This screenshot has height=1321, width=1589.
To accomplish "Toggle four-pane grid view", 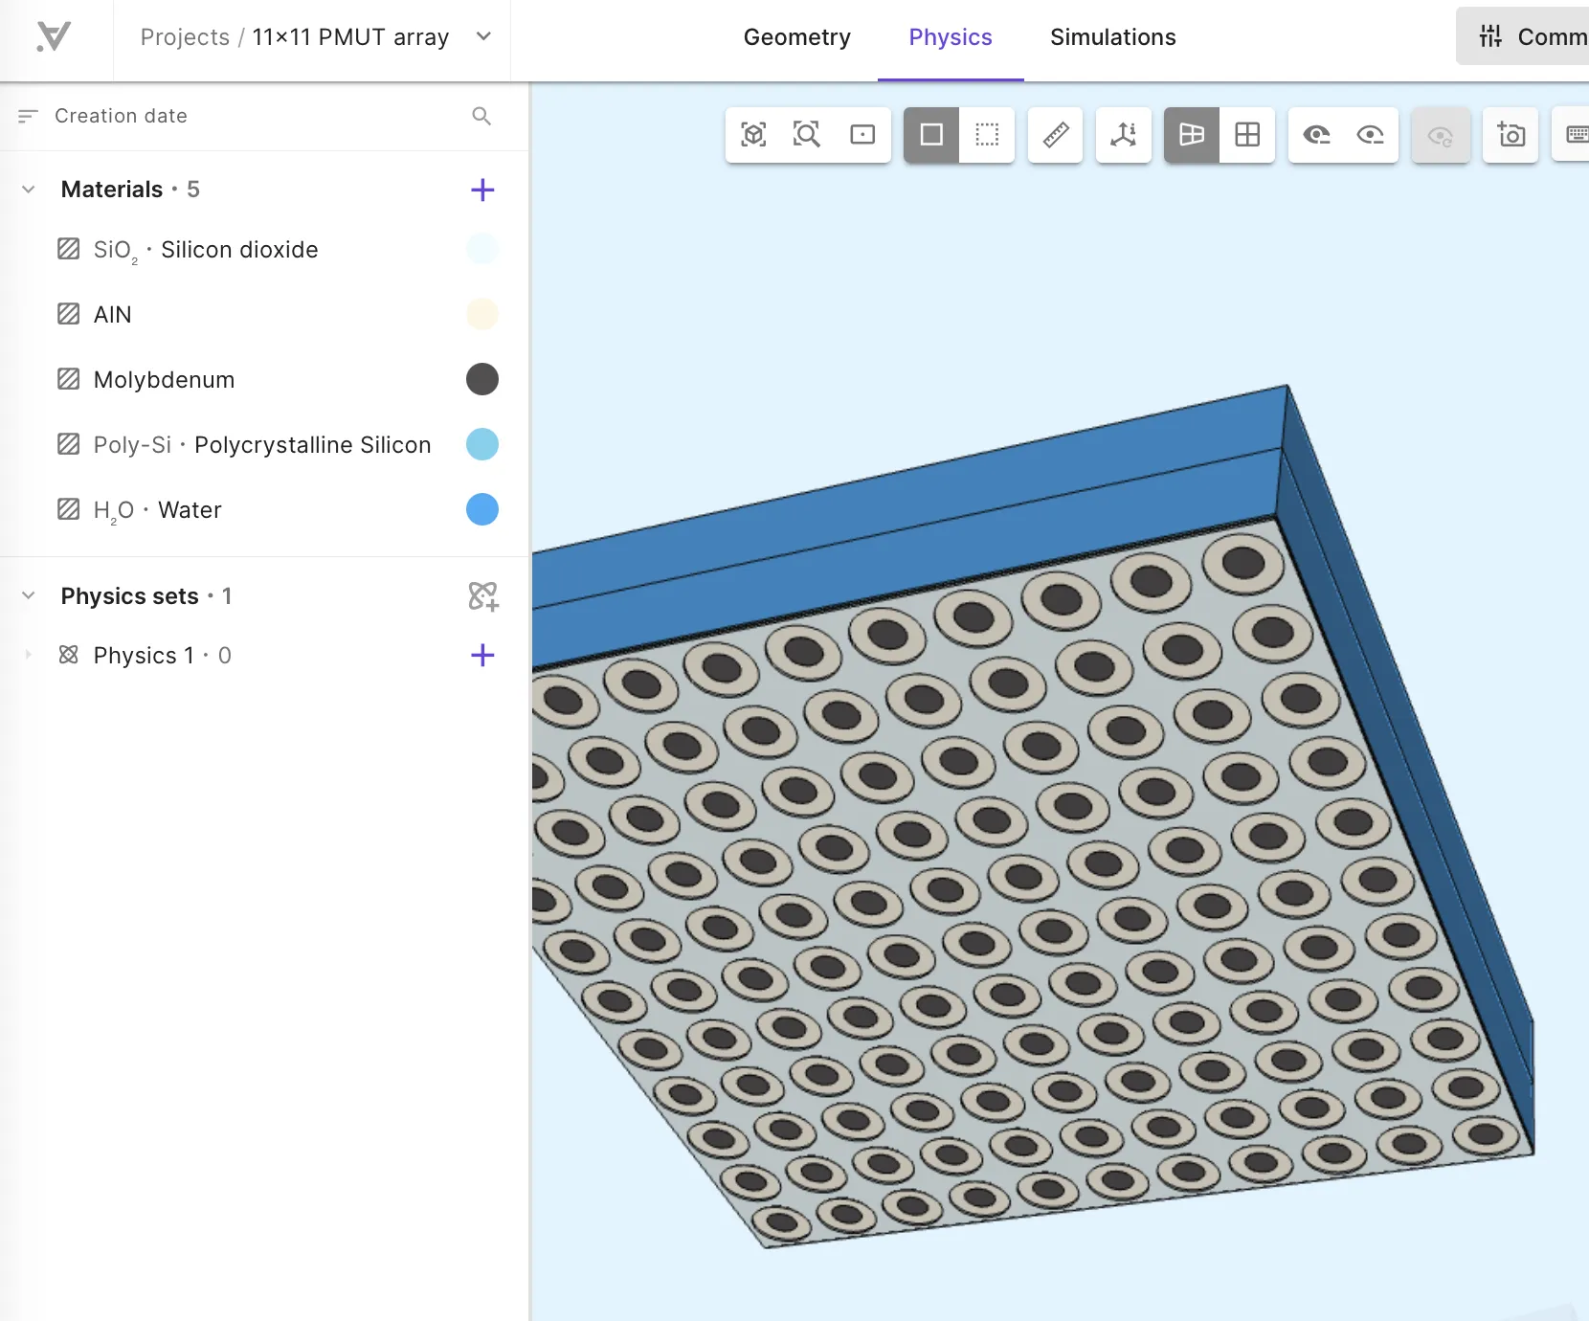I will pyautogui.click(x=1247, y=135).
